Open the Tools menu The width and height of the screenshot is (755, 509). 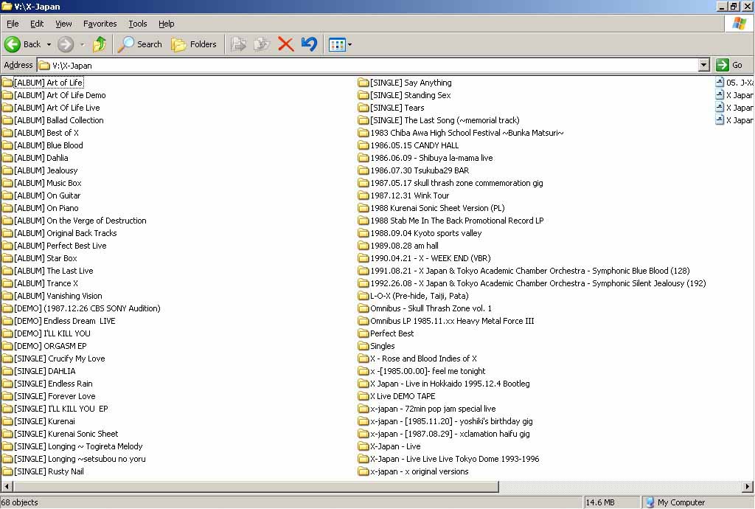[x=138, y=24]
